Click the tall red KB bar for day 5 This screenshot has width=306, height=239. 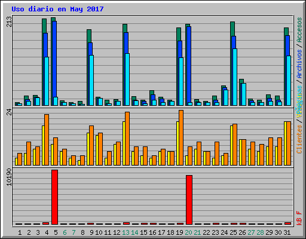[x=54, y=197]
